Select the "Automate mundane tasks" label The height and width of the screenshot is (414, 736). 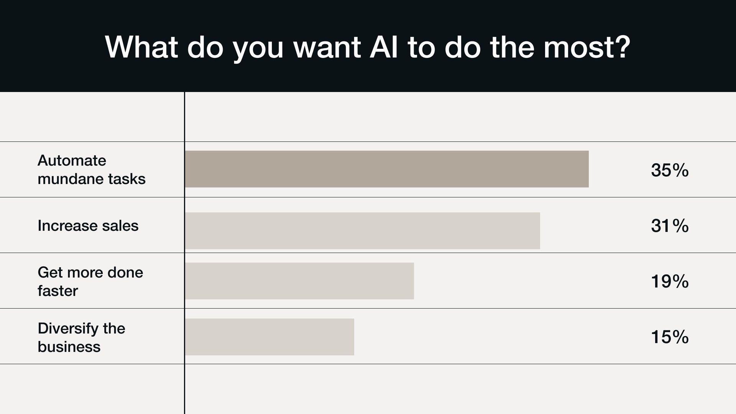click(x=91, y=169)
